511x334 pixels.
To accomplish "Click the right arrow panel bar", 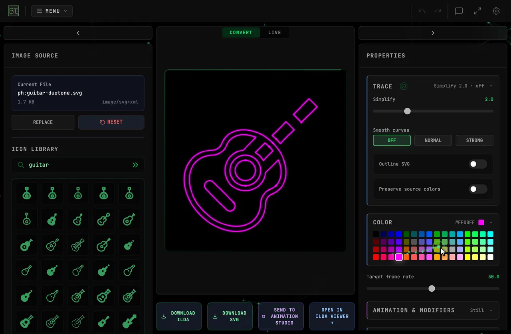I will [433, 33].
